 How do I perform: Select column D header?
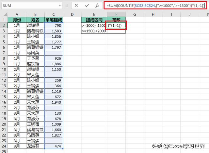point(72,14)
